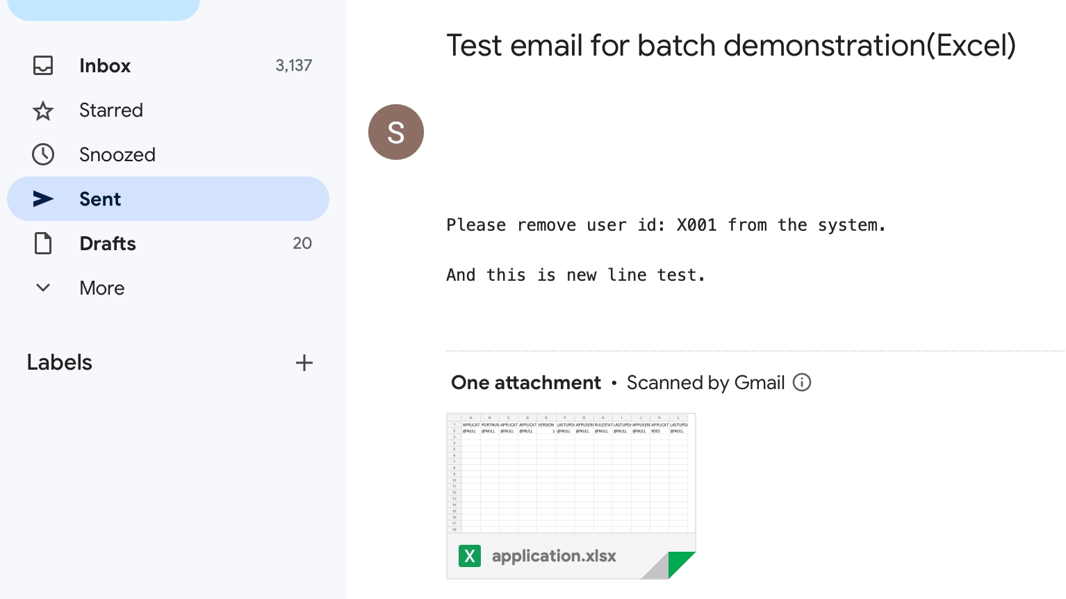Click the Labels section heading

[60, 363]
